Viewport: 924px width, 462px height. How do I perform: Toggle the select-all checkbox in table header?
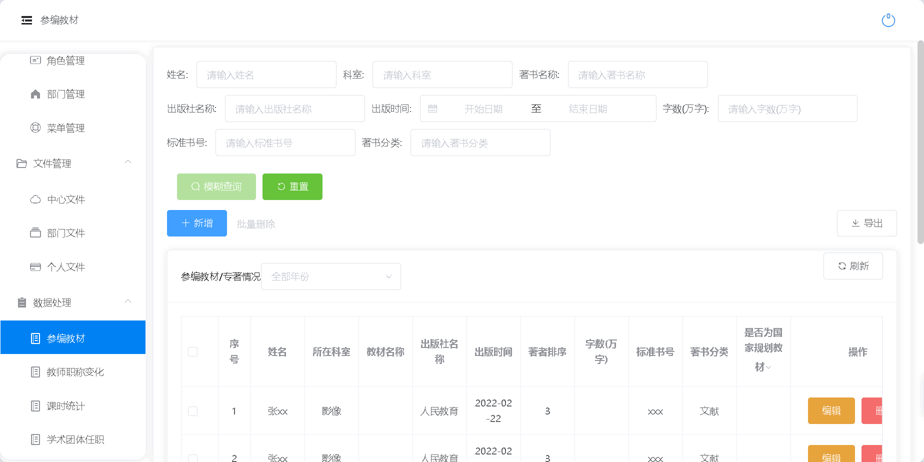tap(192, 352)
